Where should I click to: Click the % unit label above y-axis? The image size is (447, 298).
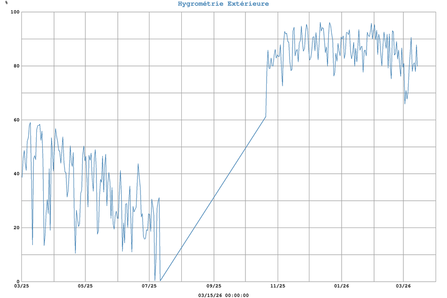pos(6,2)
